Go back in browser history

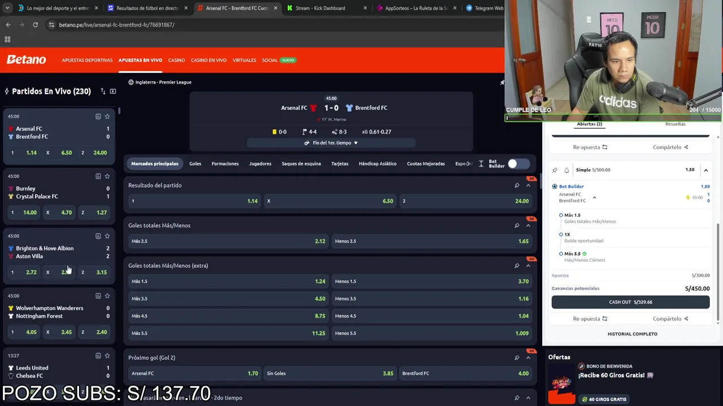[x=8, y=25]
